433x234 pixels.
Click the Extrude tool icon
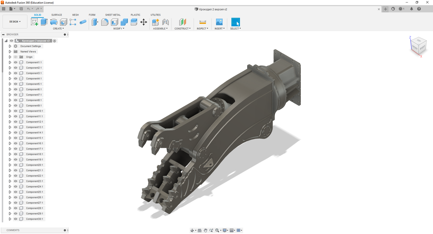coord(44,22)
